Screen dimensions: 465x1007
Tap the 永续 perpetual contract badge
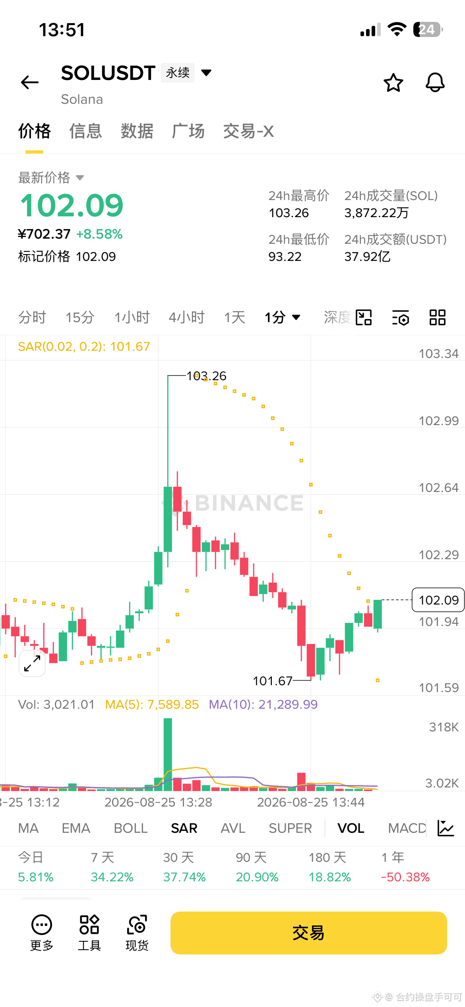pyautogui.click(x=178, y=73)
